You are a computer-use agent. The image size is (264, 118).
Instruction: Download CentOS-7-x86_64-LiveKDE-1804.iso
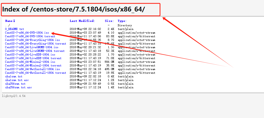30,54
